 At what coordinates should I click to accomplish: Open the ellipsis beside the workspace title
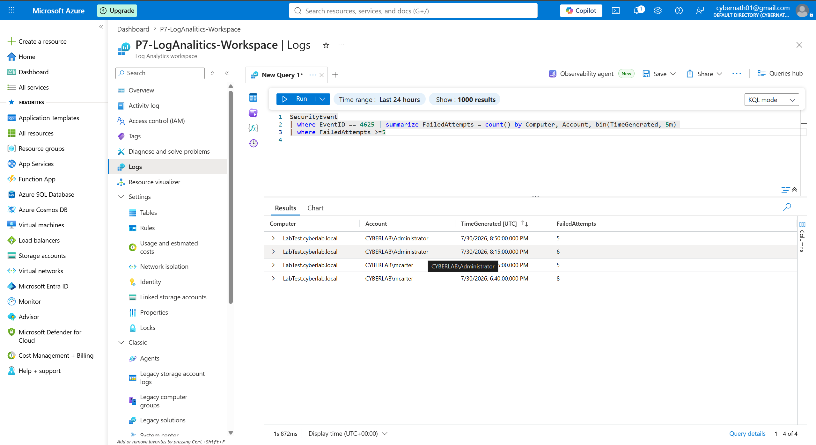point(341,45)
